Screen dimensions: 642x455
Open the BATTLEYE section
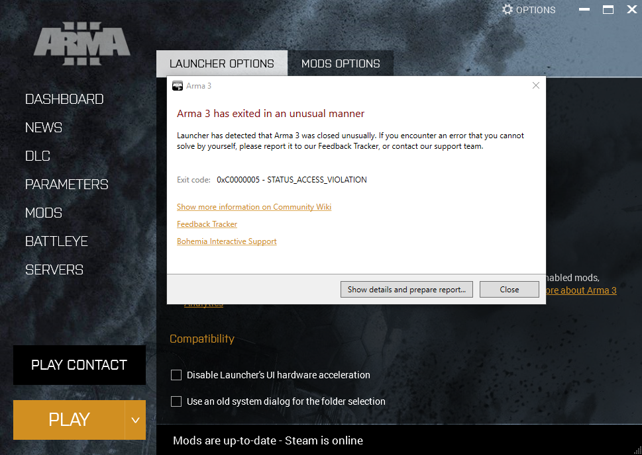coord(56,241)
